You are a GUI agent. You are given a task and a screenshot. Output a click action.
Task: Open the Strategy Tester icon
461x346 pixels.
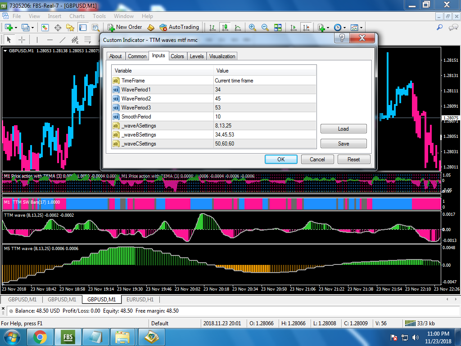tap(95, 27)
